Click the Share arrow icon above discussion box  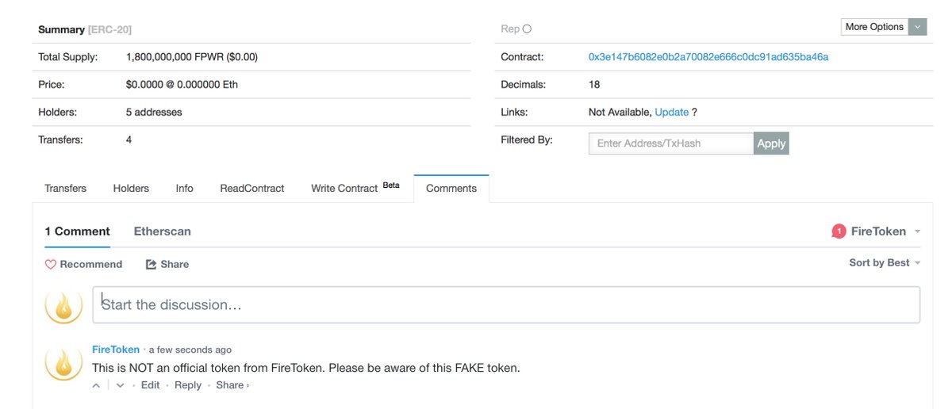pyautogui.click(x=151, y=264)
